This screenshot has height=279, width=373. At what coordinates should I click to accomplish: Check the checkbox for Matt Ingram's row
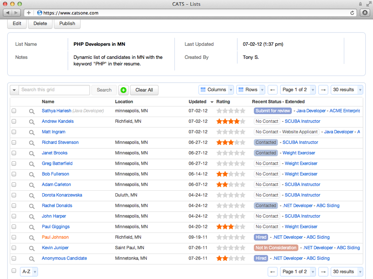tap(14, 132)
